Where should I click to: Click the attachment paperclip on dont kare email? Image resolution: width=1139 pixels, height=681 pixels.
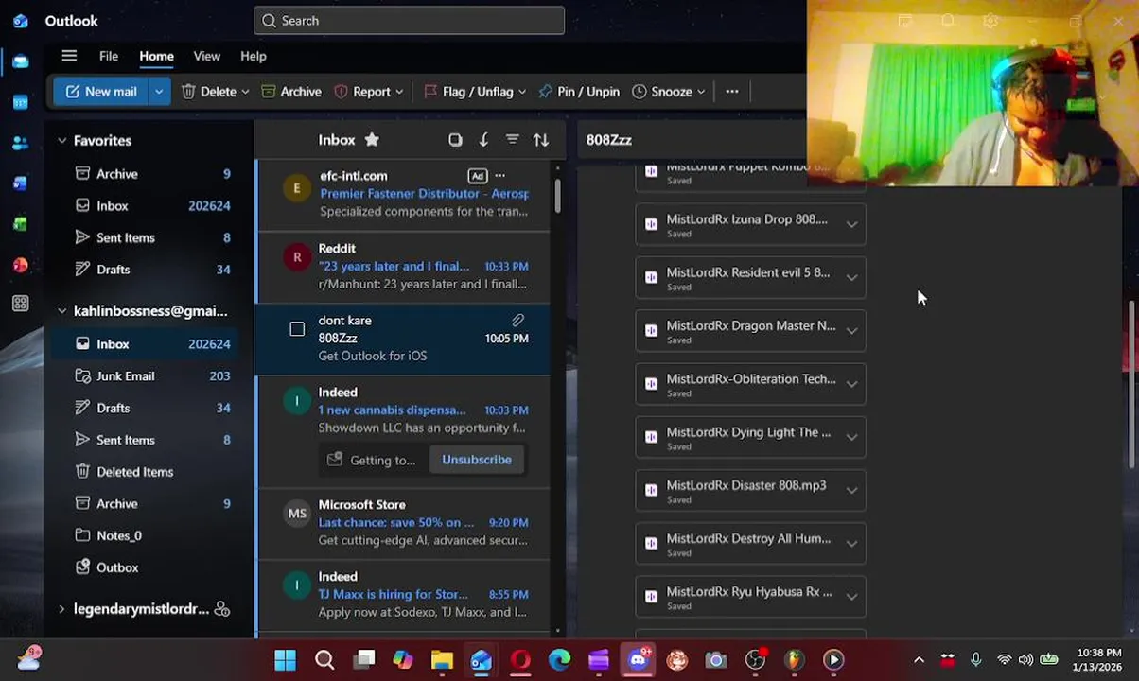pyautogui.click(x=518, y=321)
